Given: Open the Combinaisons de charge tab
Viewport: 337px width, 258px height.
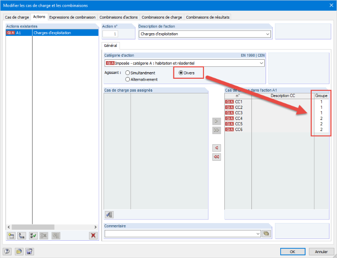Looking at the screenshot, I should pyautogui.click(x=161, y=17).
